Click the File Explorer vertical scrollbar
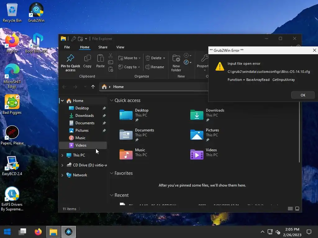This screenshot has width=318, height=238. click(x=299, y=131)
